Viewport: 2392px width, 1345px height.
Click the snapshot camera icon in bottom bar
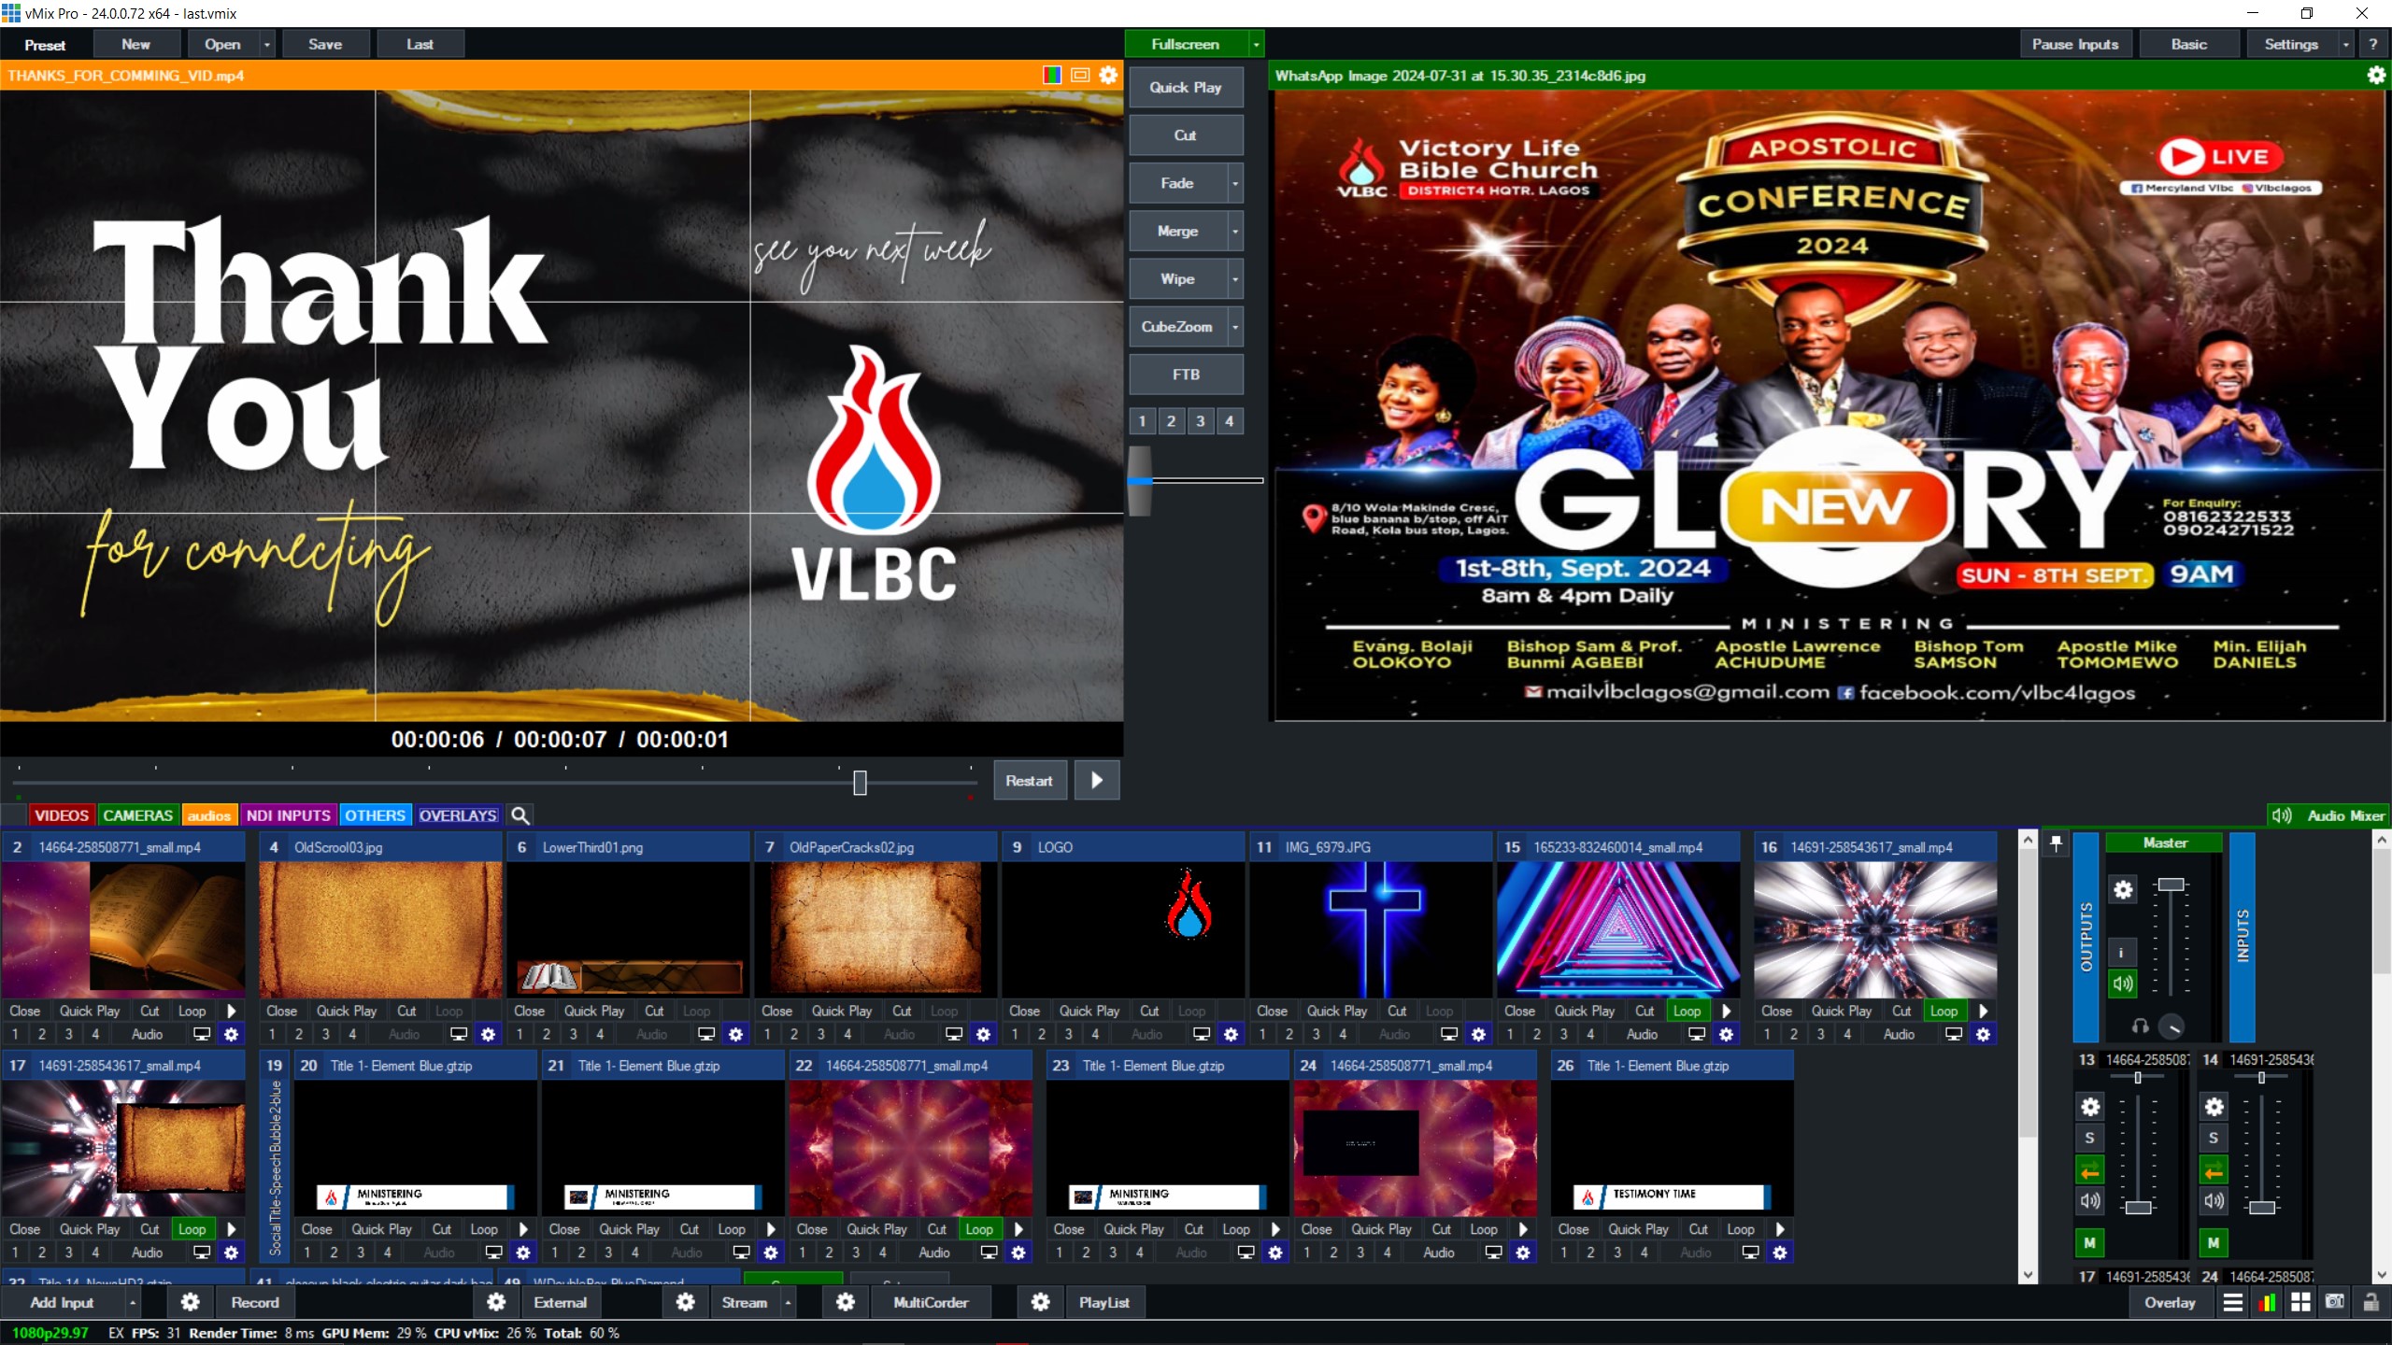tap(2334, 1302)
